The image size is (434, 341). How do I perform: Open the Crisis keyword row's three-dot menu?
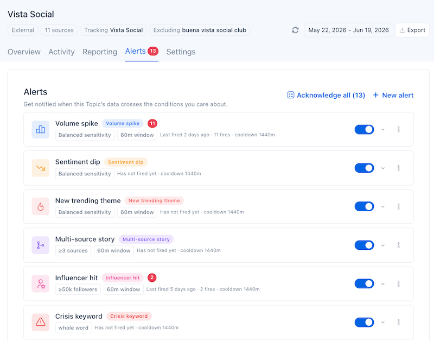(399, 322)
